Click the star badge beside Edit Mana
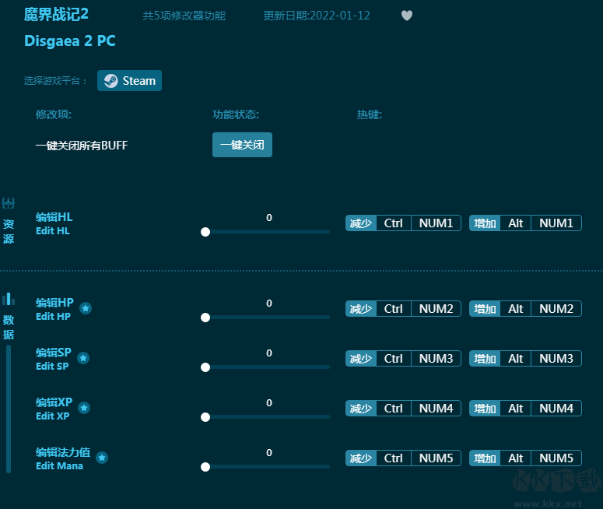603x509 pixels. (x=102, y=458)
